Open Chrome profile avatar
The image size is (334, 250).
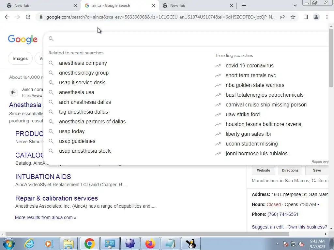[x=316, y=17]
